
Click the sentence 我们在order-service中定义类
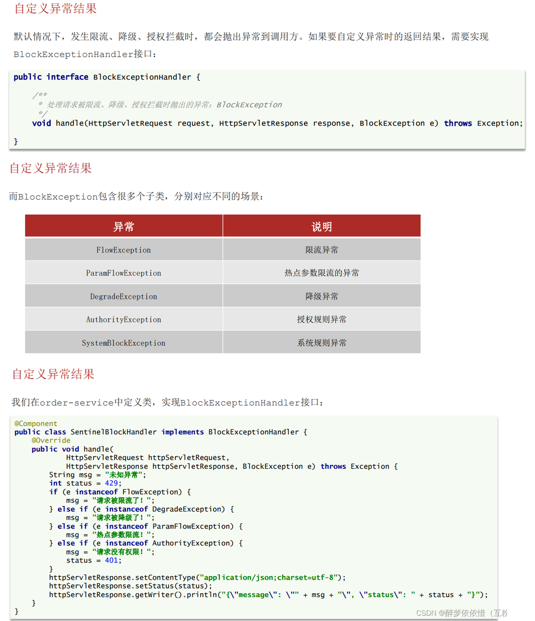pyautogui.click(x=167, y=402)
